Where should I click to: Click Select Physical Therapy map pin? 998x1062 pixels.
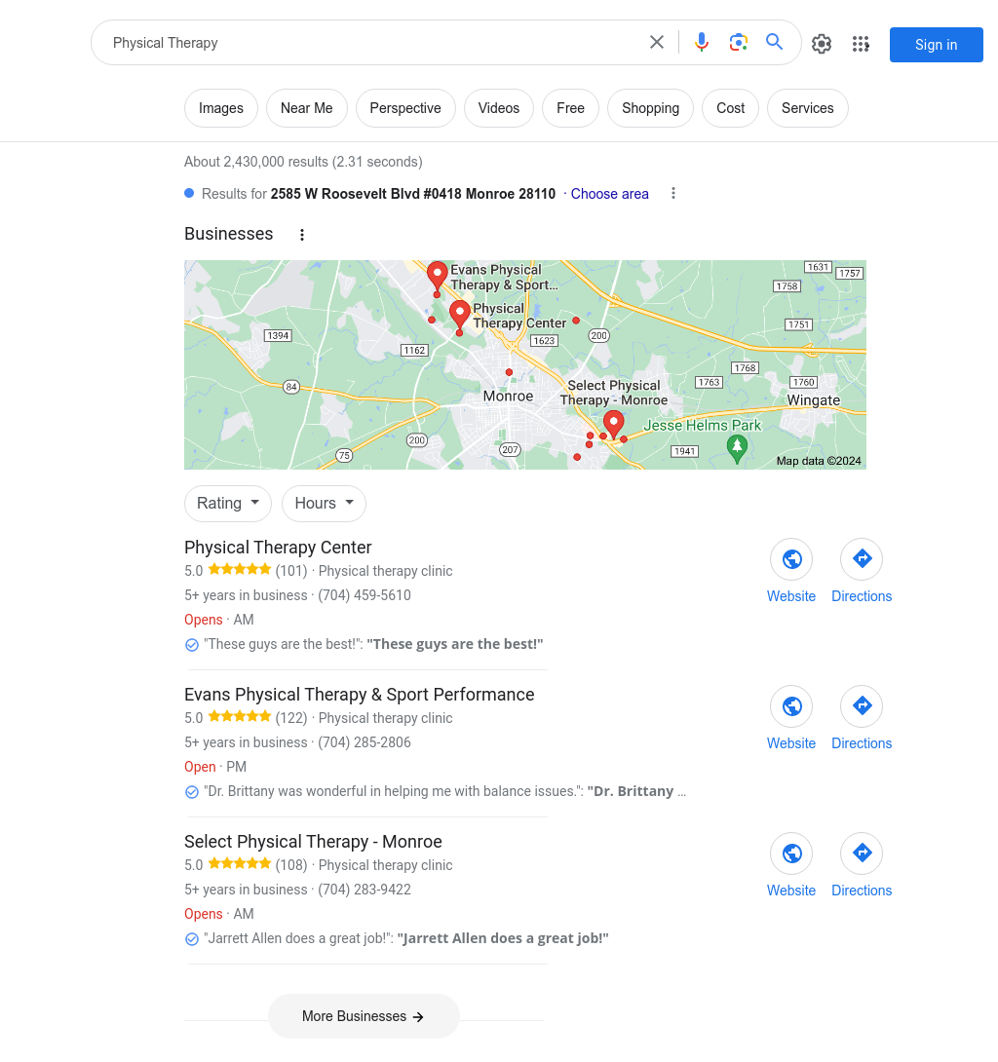614,425
